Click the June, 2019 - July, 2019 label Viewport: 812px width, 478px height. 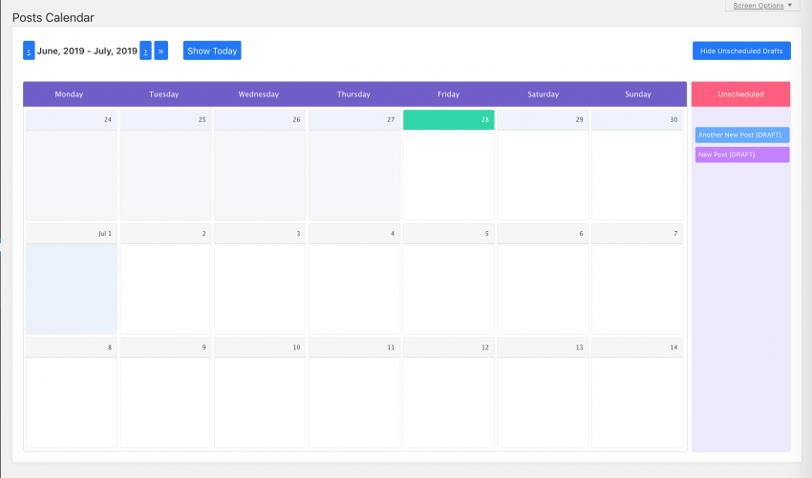(x=87, y=51)
